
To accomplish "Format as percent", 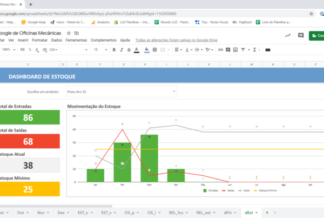I will tap(30, 50).
